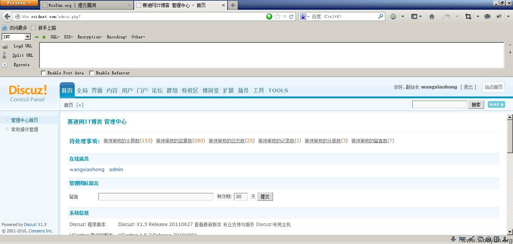Click the search magnifier in Baidu box

pos(380,17)
